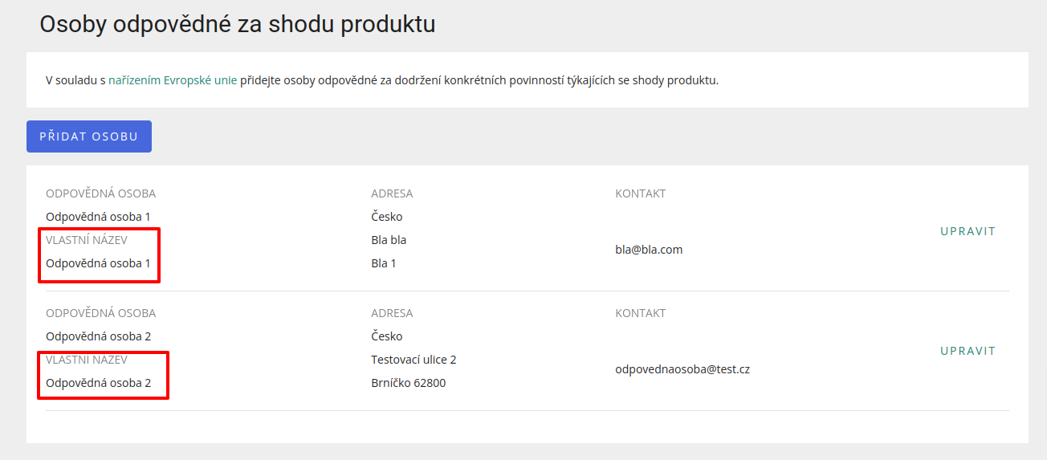Click the KONTAKT header in the first row
Image resolution: width=1047 pixels, height=460 pixels.
[641, 193]
